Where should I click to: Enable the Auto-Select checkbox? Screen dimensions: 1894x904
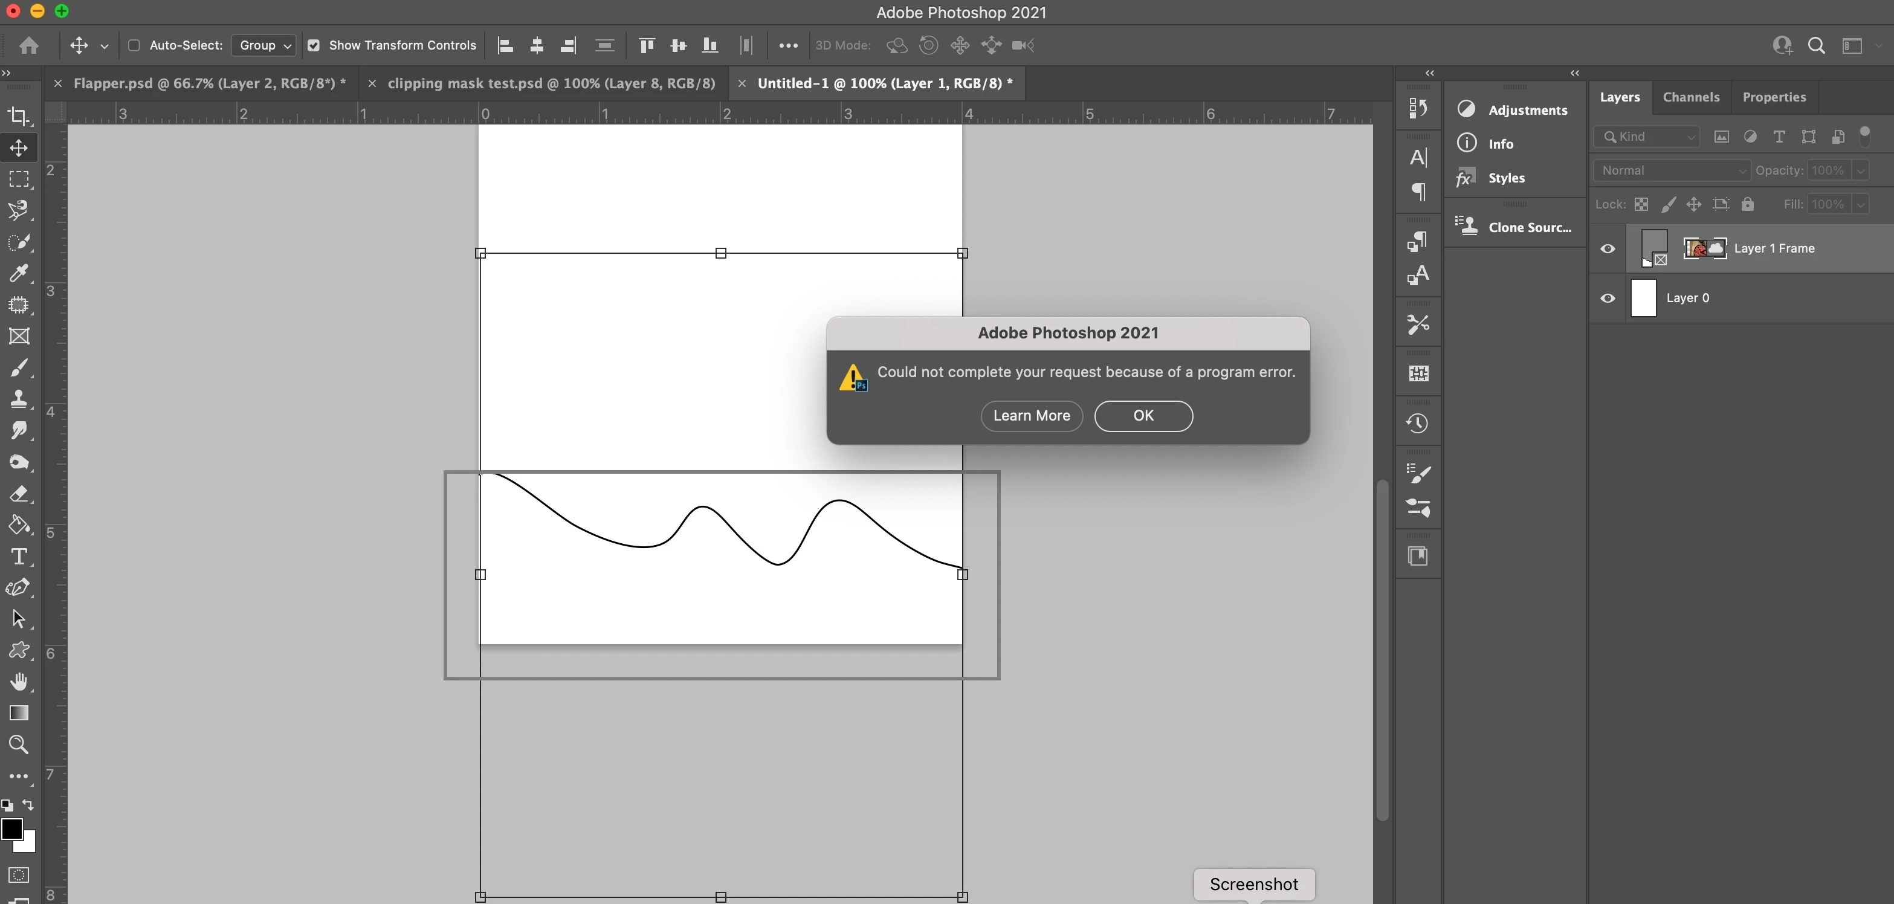tap(134, 45)
